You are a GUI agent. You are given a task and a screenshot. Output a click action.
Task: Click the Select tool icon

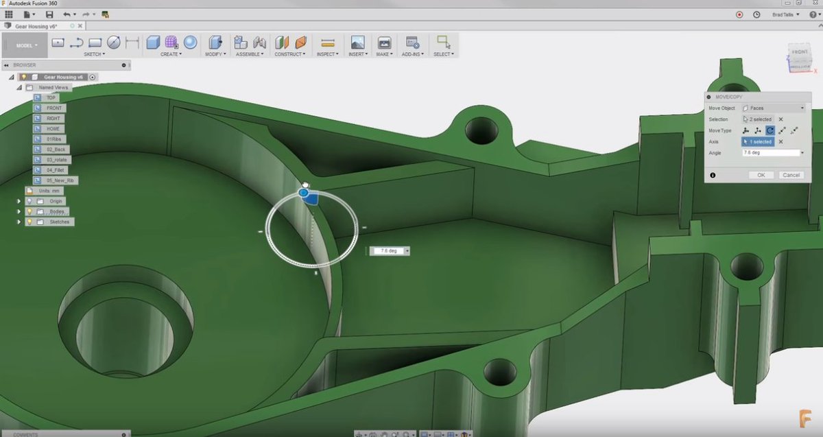[x=443, y=42]
